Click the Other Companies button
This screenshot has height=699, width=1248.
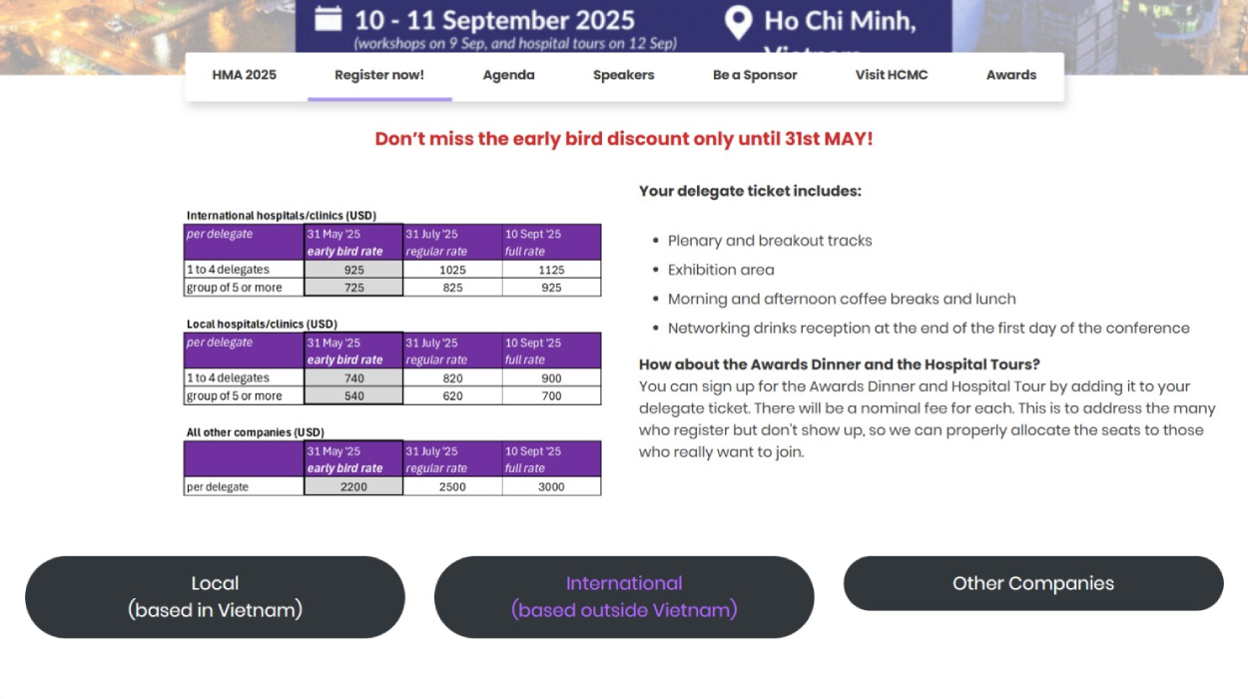click(x=1033, y=583)
